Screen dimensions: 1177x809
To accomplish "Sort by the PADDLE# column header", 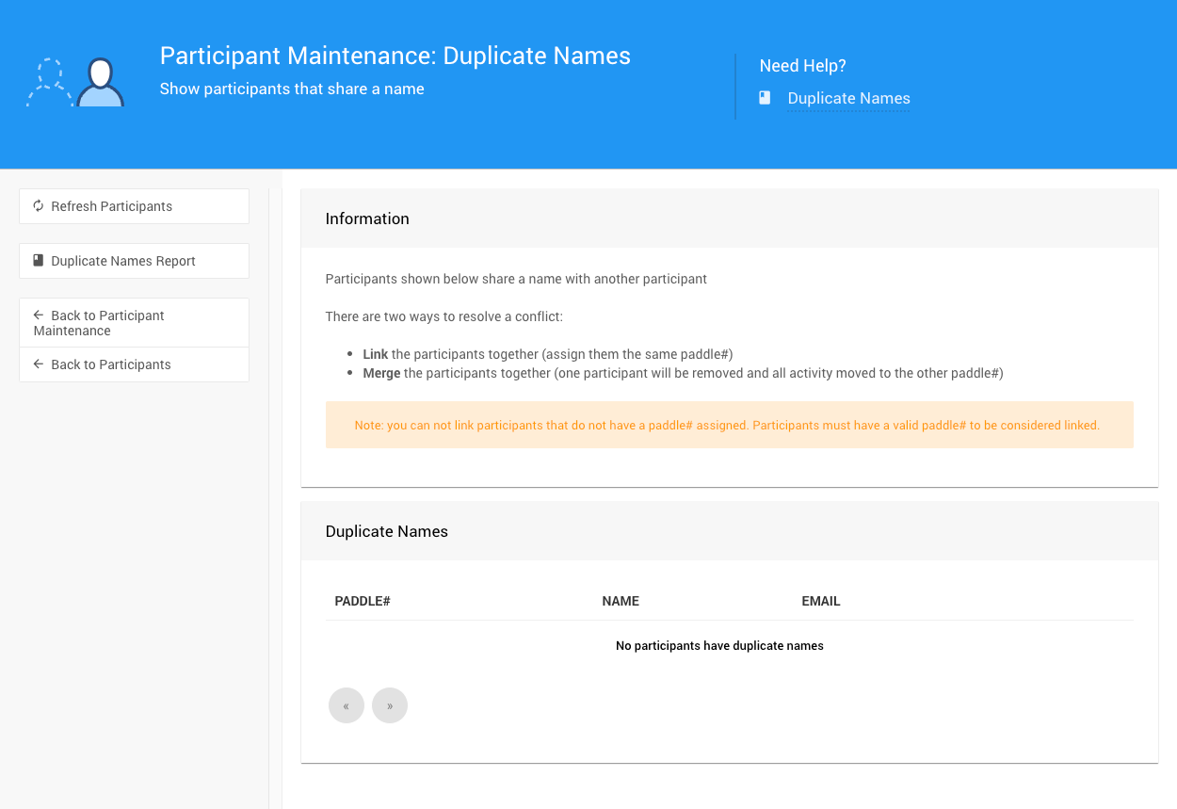I will [363, 601].
